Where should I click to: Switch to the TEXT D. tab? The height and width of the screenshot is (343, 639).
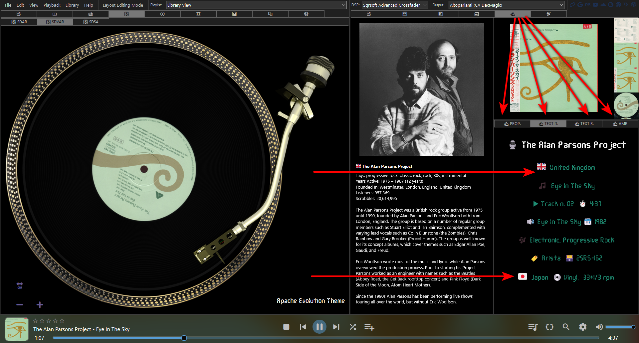[x=548, y=123]
